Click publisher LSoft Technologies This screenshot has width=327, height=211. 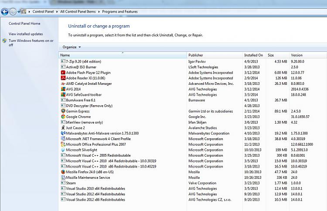203,67
